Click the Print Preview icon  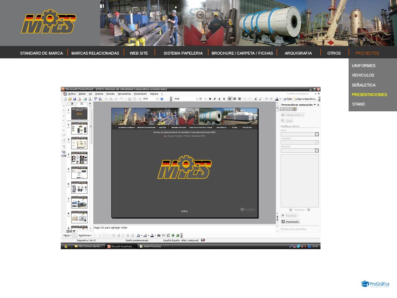click(x=90, y=99)
